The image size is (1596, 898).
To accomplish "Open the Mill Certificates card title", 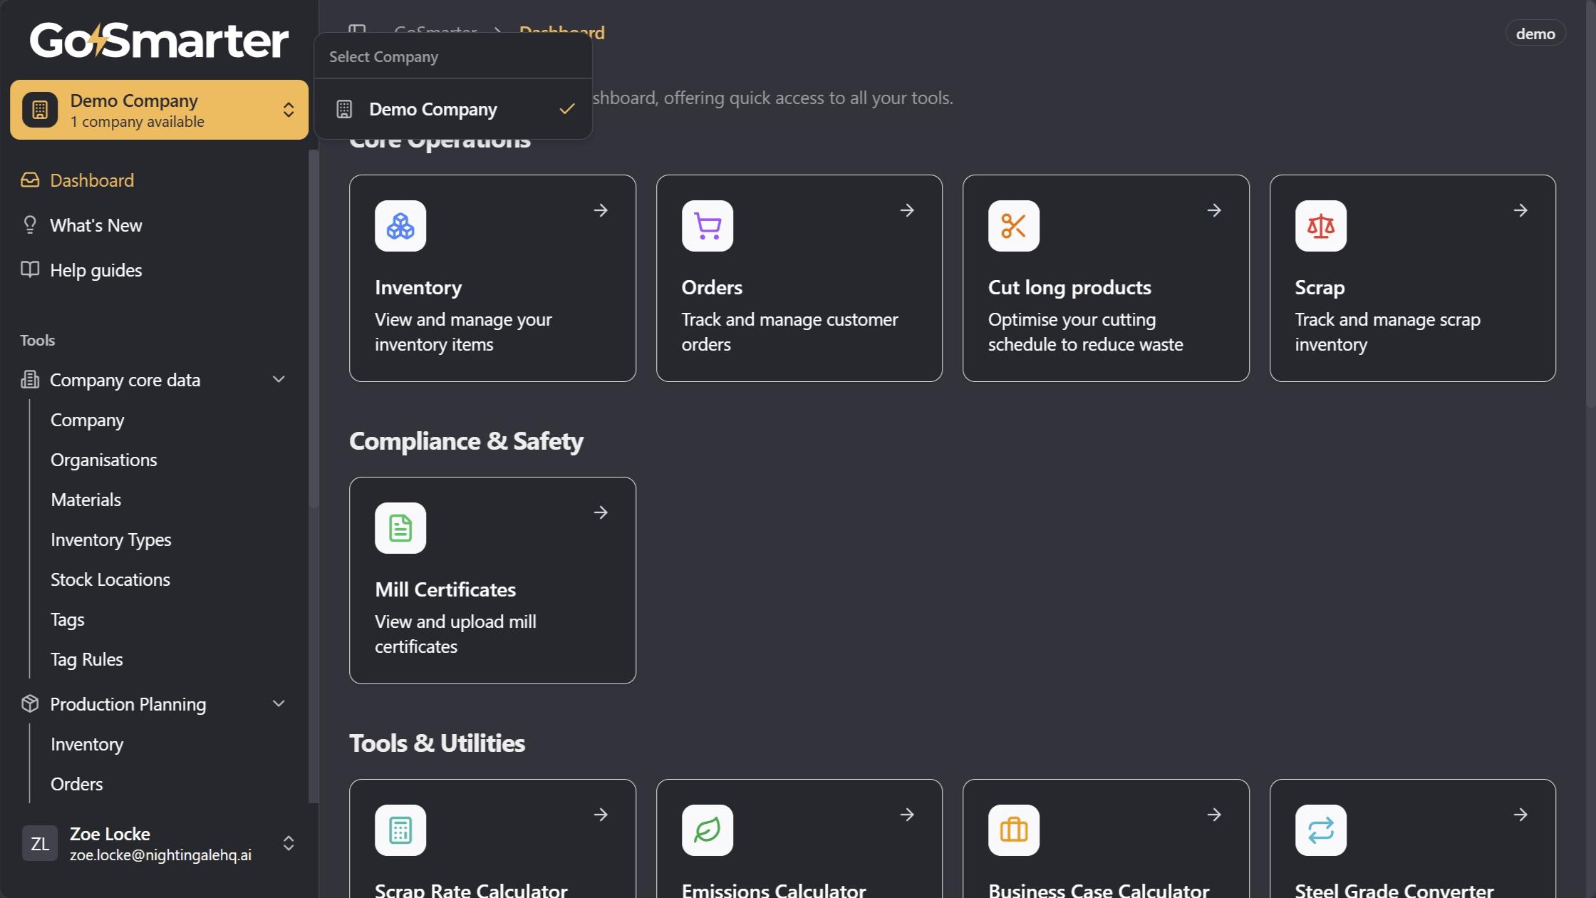I will pos(445,589).
